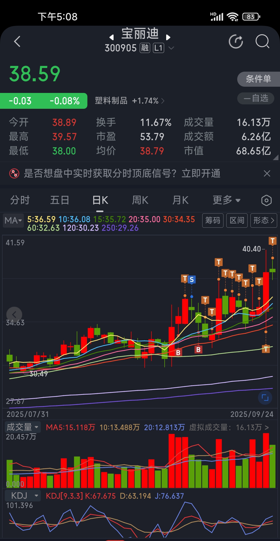Tap the 换手 11.67% value

(156, 123)
